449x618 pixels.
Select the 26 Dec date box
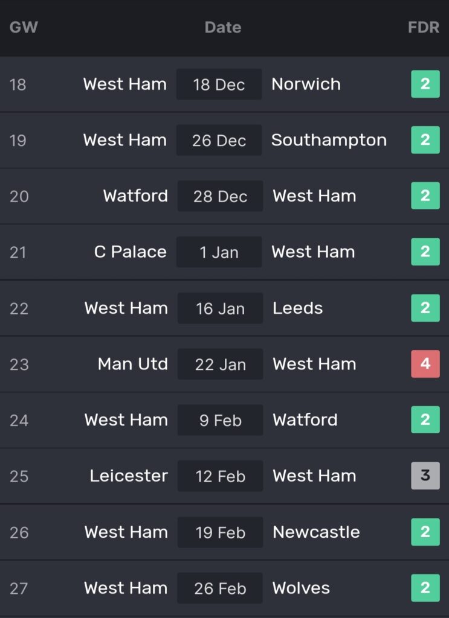coord(219,140)
